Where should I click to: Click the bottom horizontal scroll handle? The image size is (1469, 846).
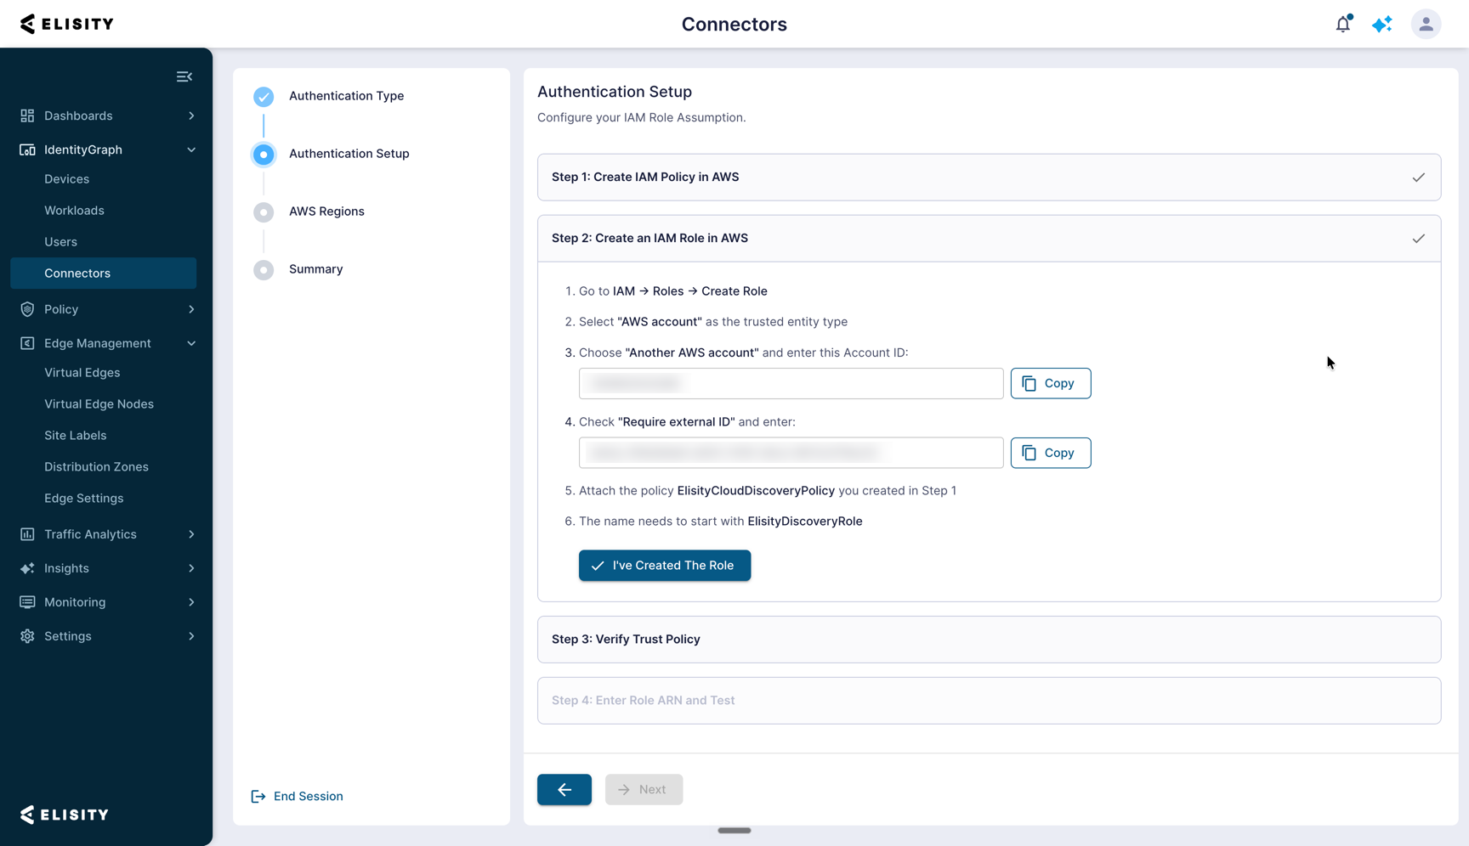[734, 831]
